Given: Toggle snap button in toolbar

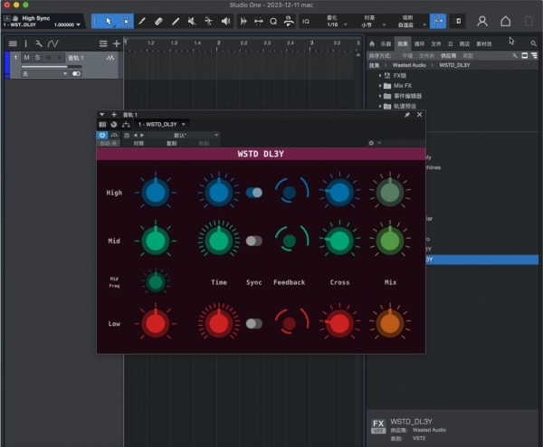Looking at the screenshot, I should [x=438, y=21].
